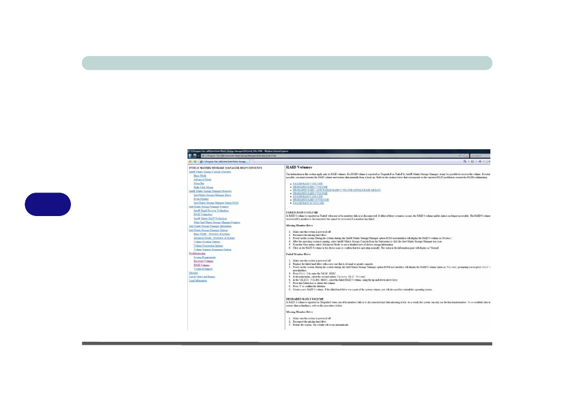Open Intel Matrix Storage Manager Information link
The width and height of the screenshot is (574, 405).
point(210,226)
